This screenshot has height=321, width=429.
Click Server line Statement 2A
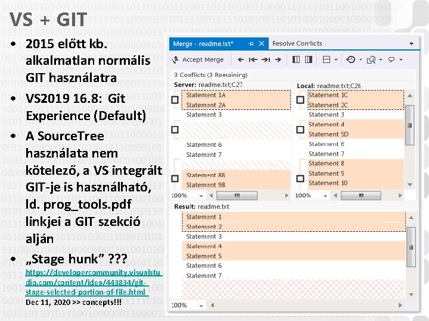point(206,105)
